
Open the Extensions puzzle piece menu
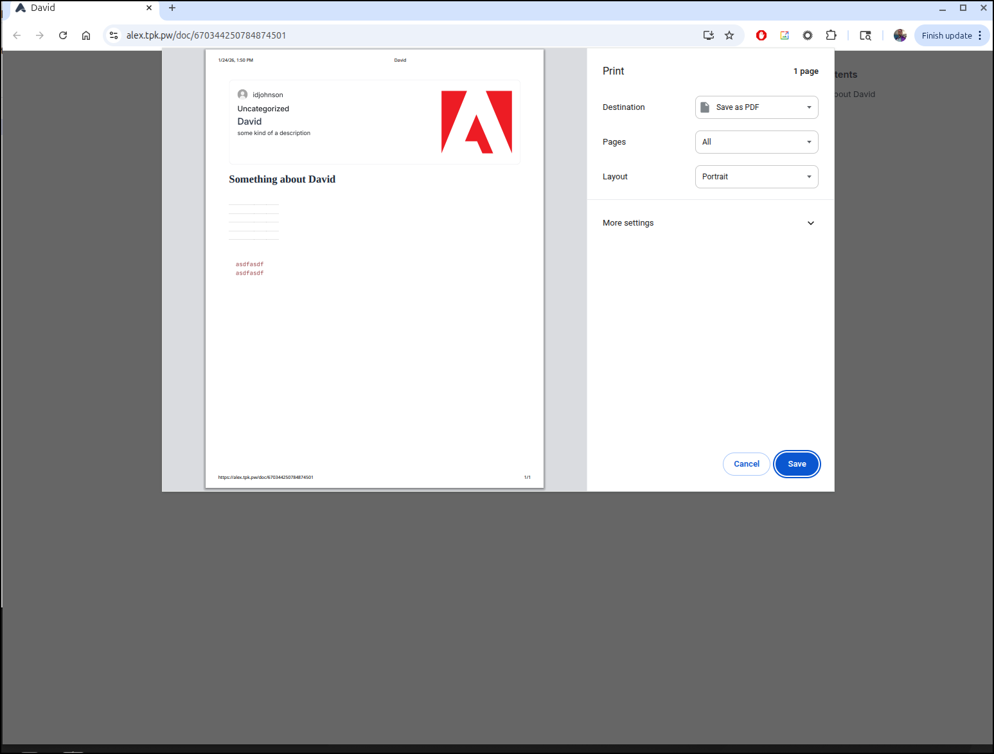pyautogui.click(x=831, y=35)
